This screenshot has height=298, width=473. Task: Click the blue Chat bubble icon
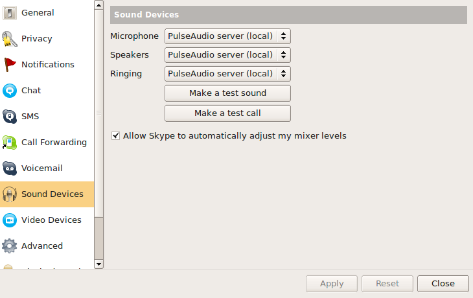(10, 91)
